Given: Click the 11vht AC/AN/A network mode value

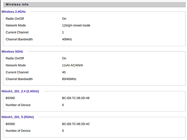Looking at the screenshot, I should pyautogui.click(x=73, y=65).
